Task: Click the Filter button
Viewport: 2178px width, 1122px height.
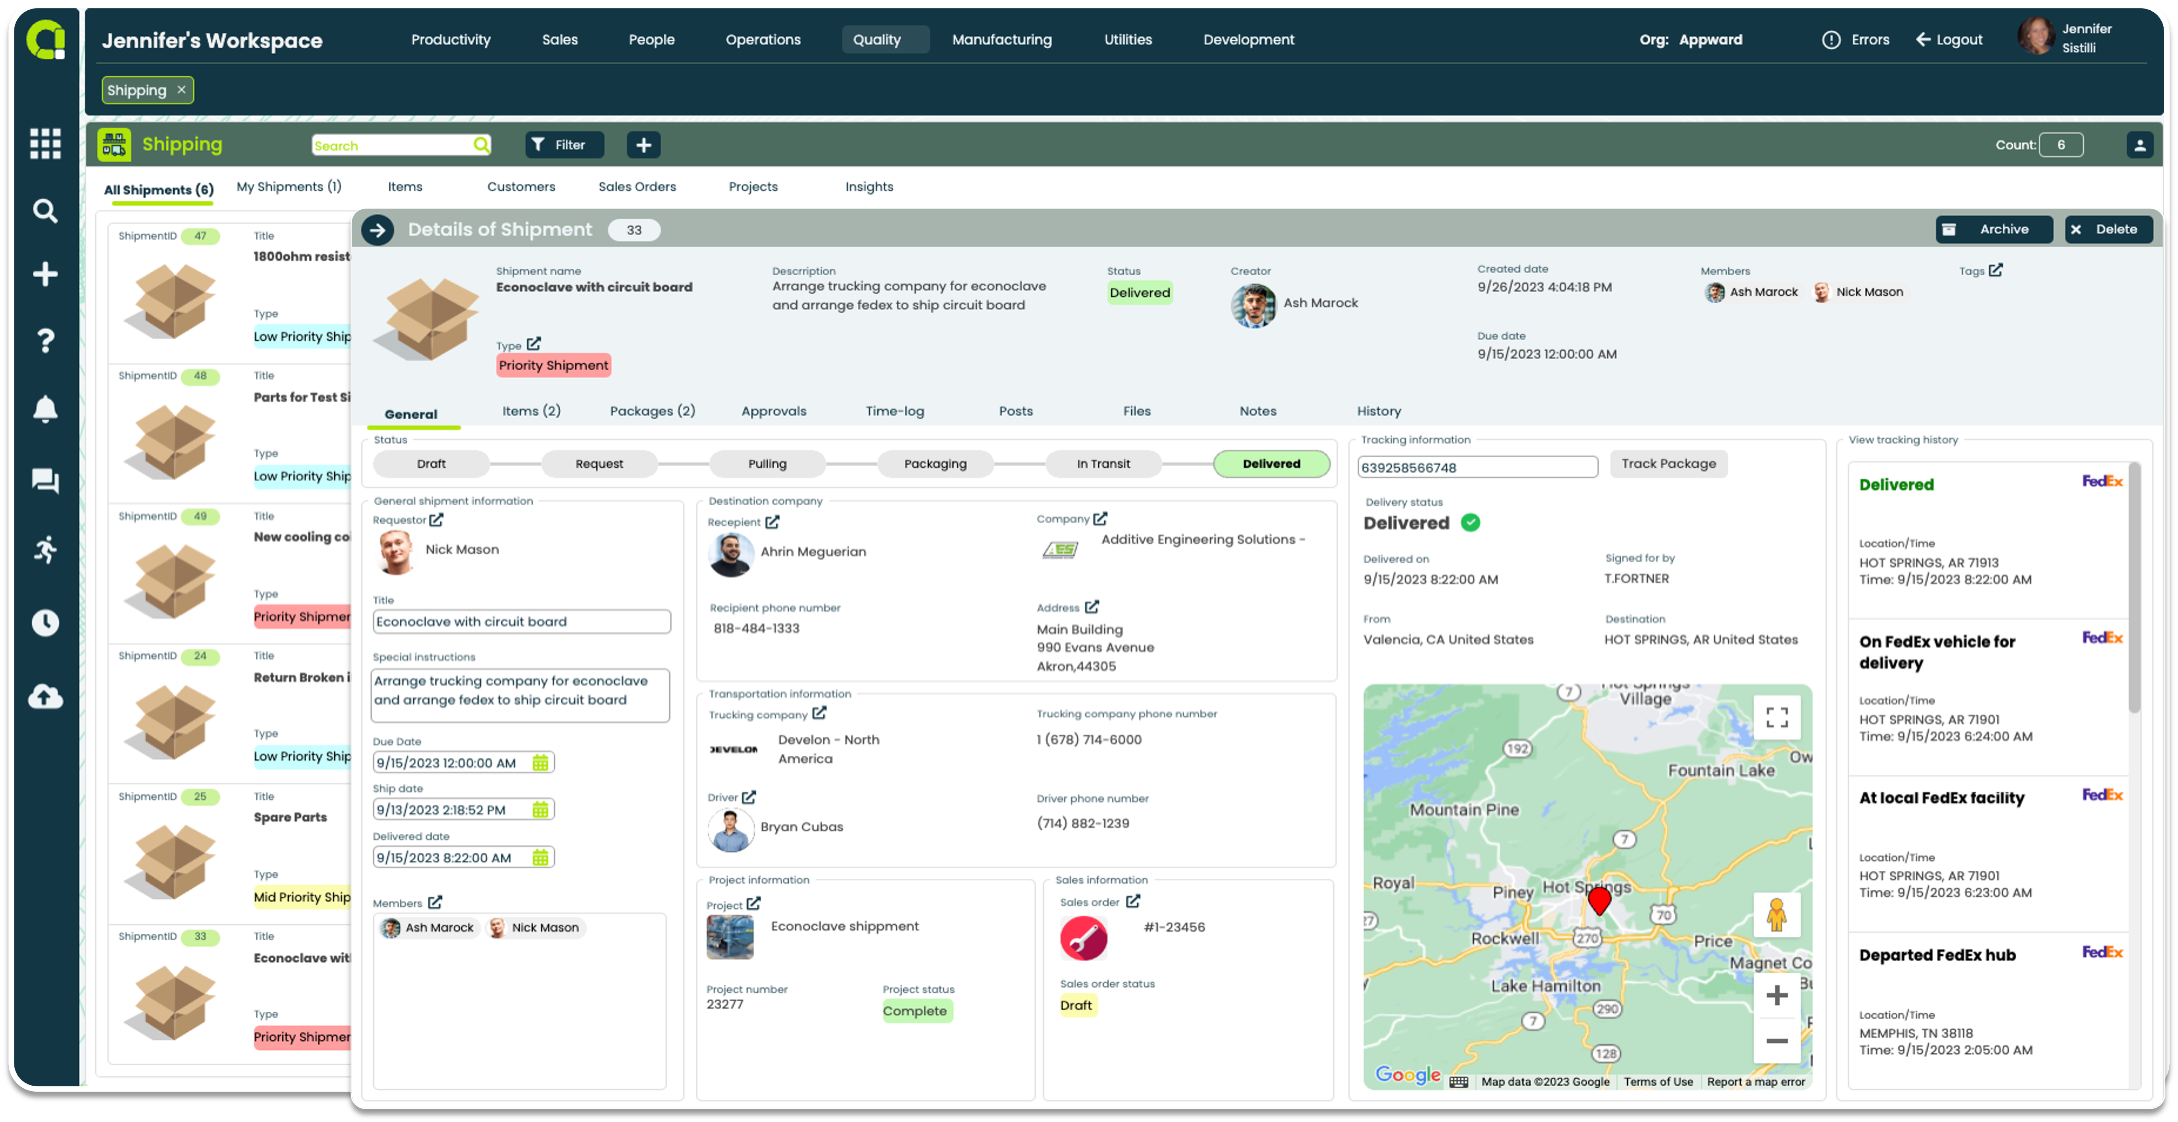Action: tap(564, 145)
